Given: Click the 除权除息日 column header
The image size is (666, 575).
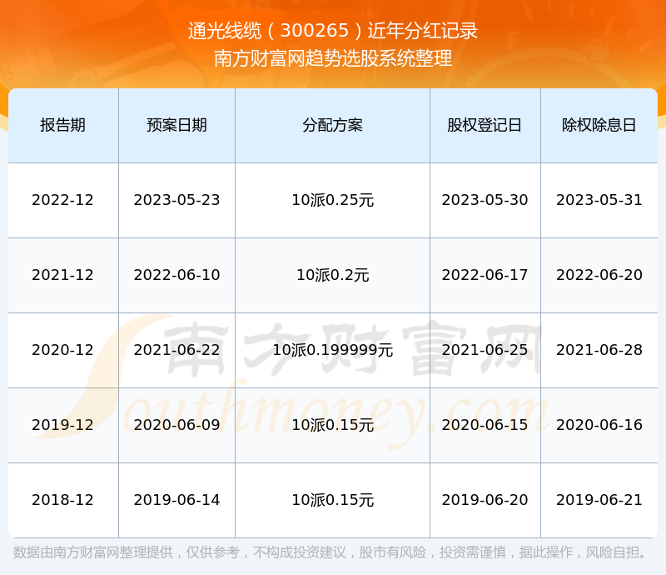Looking at the screenshot, I should tap(599, 125).
